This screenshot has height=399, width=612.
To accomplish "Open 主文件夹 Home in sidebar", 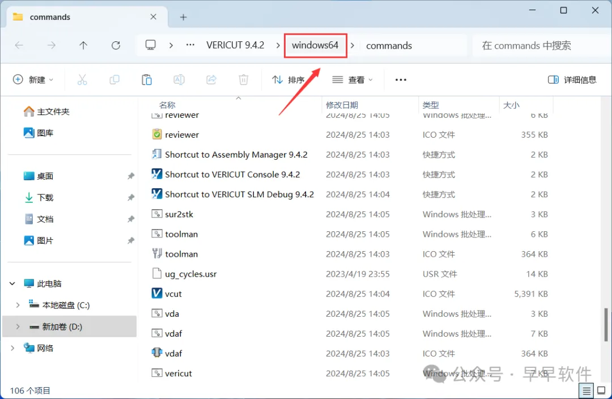I will coord(46,112).
